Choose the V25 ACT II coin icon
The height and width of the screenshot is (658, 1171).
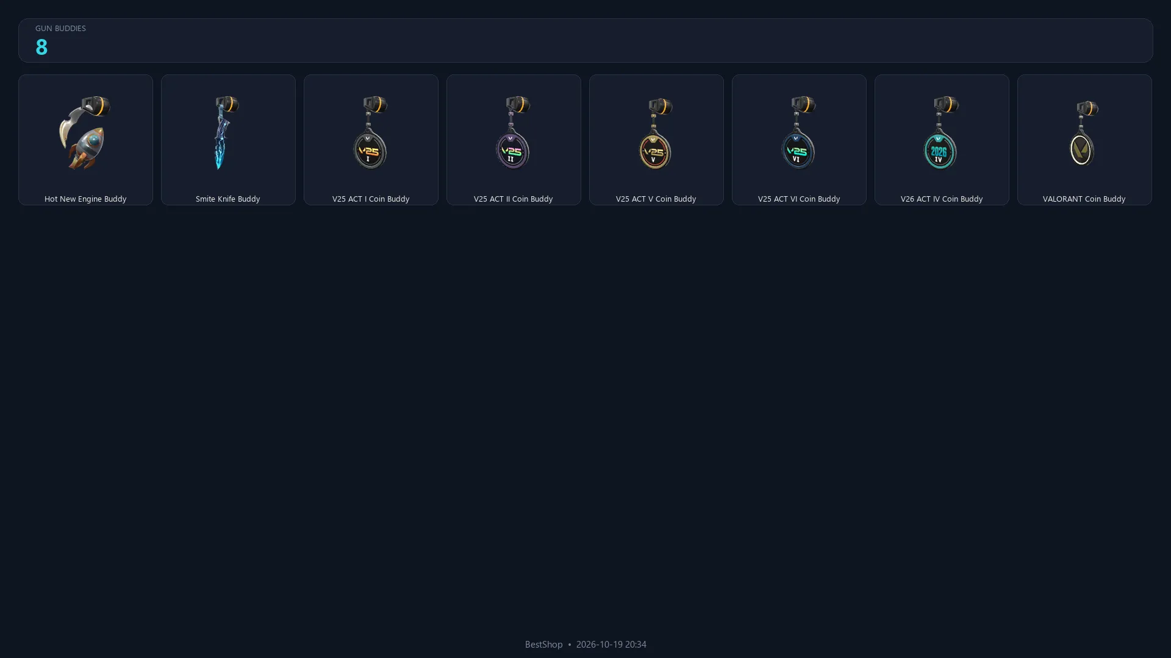click(513, 132)
